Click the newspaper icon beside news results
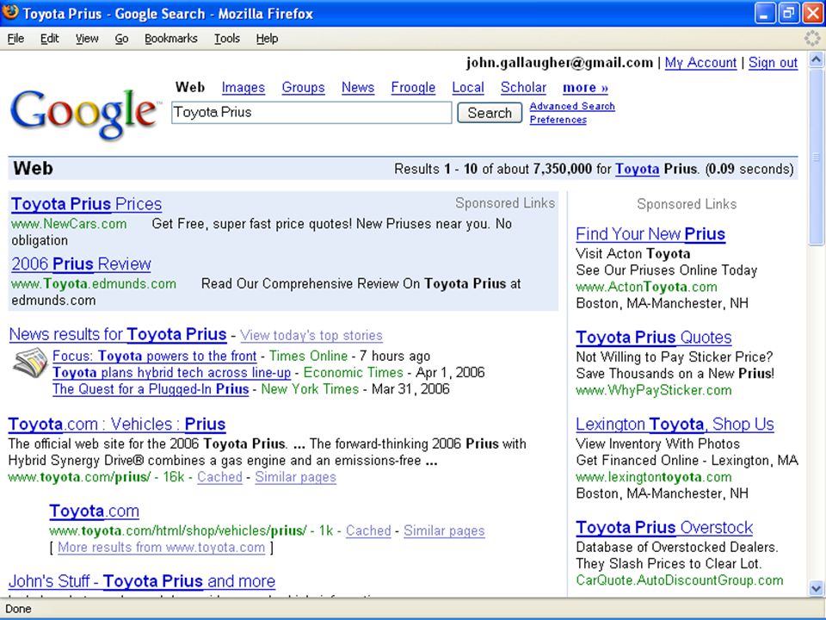This screenshot has width=826, height=620. pyautogui.click(x=30, y=363)
